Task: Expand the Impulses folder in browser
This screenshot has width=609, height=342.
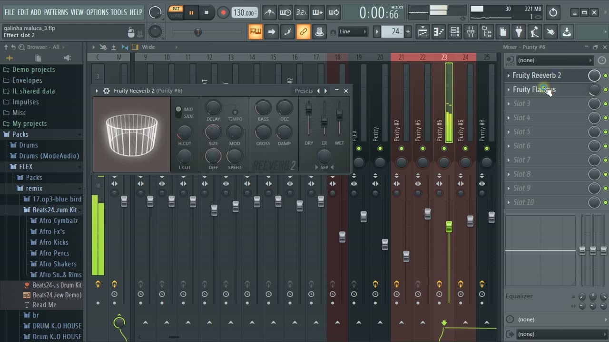Action: [25, 102]
